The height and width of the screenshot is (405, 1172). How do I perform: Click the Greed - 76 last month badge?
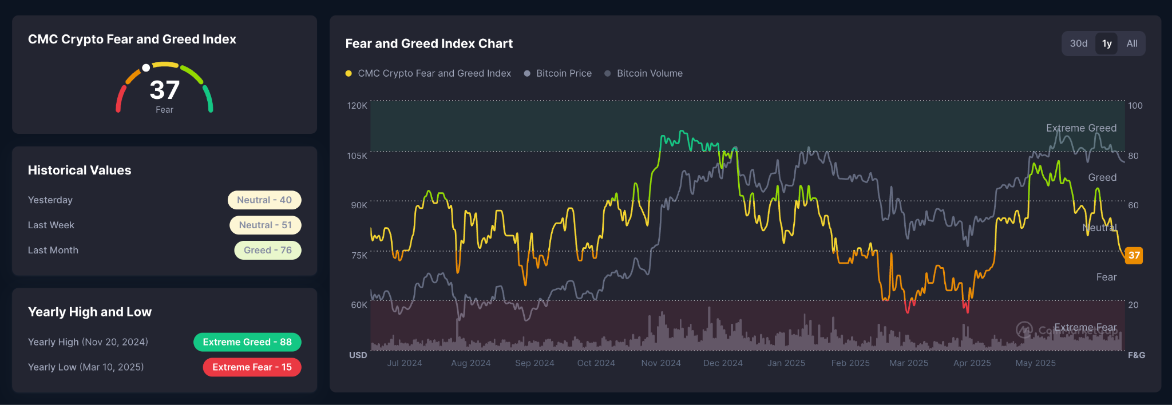point(268,250)
